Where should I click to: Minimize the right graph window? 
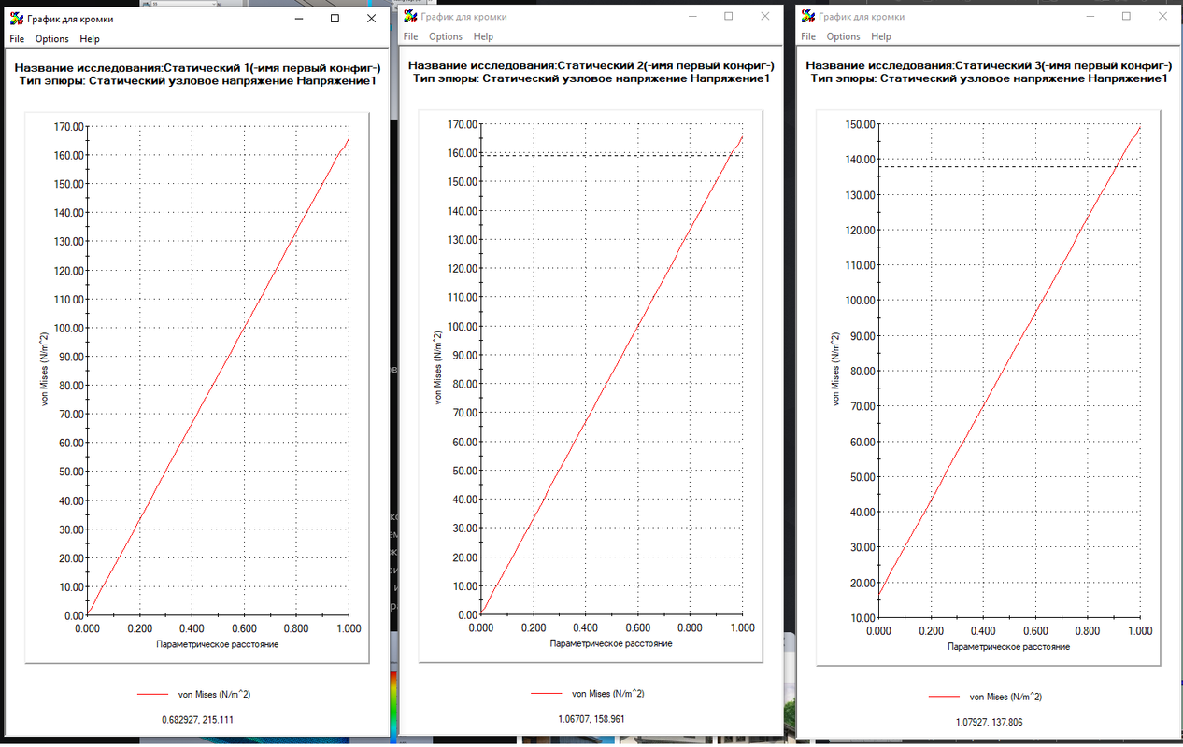point(1090,17)
